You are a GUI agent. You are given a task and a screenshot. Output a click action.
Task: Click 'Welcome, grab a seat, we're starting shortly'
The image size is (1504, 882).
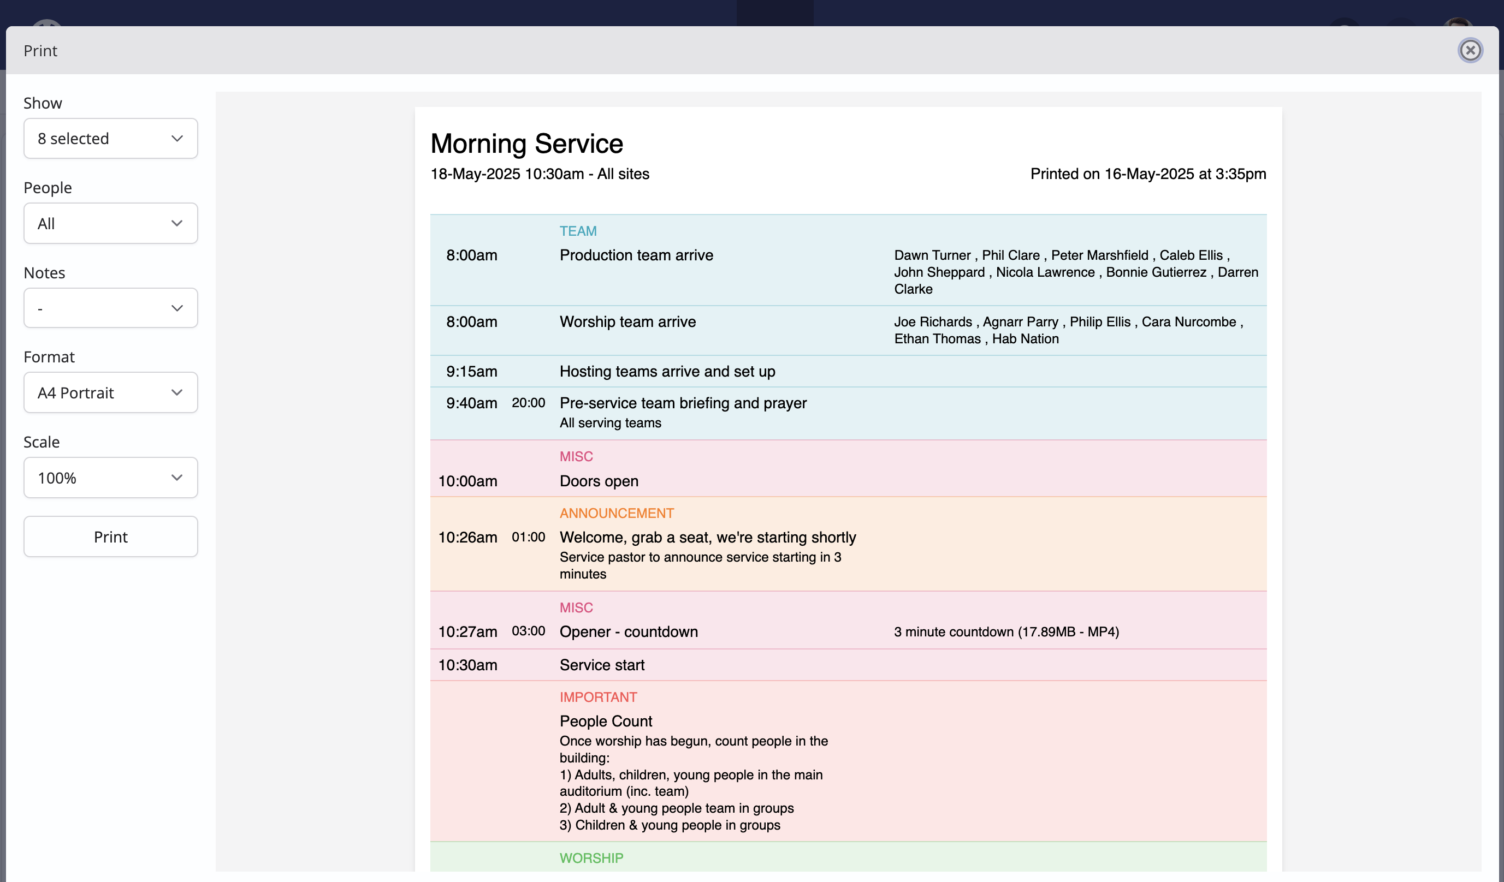click(x=708, y=537)
